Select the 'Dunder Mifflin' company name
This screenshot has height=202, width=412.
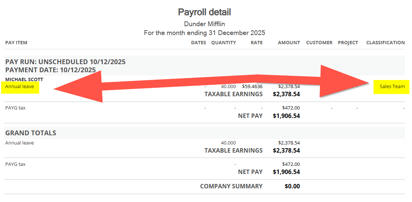(205, 24)
